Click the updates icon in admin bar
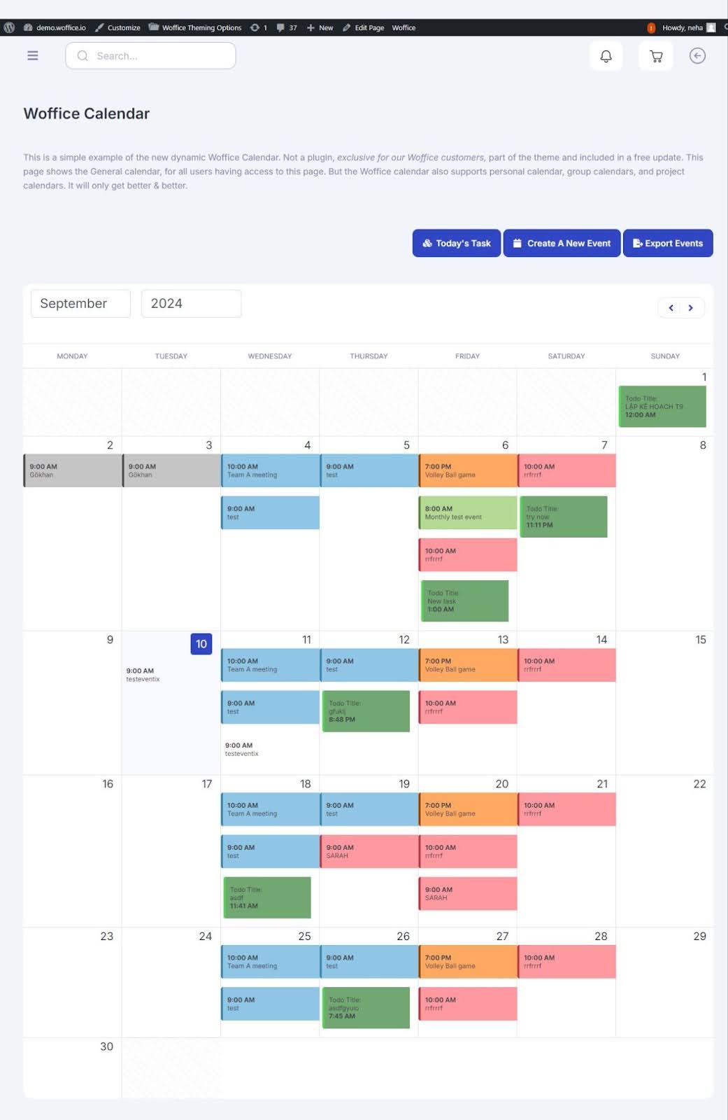The image size is (728, 1120). pos(258,27)
